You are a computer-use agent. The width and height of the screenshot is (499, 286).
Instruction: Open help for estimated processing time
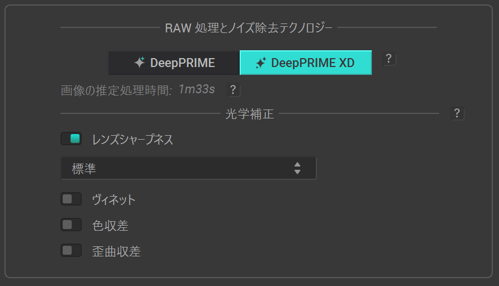pyautogui.click(x=234, y=90)
